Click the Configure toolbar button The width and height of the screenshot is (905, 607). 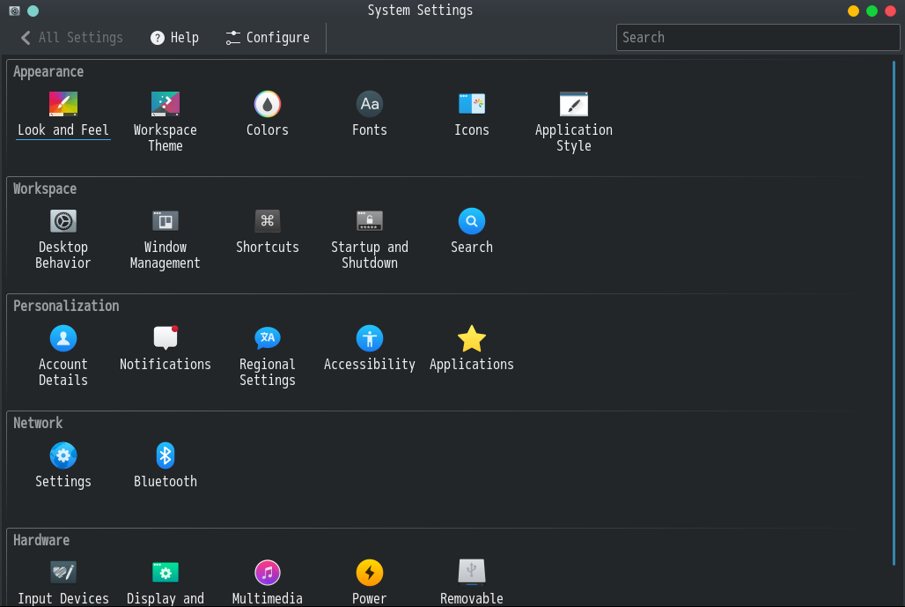click(268, 38)
